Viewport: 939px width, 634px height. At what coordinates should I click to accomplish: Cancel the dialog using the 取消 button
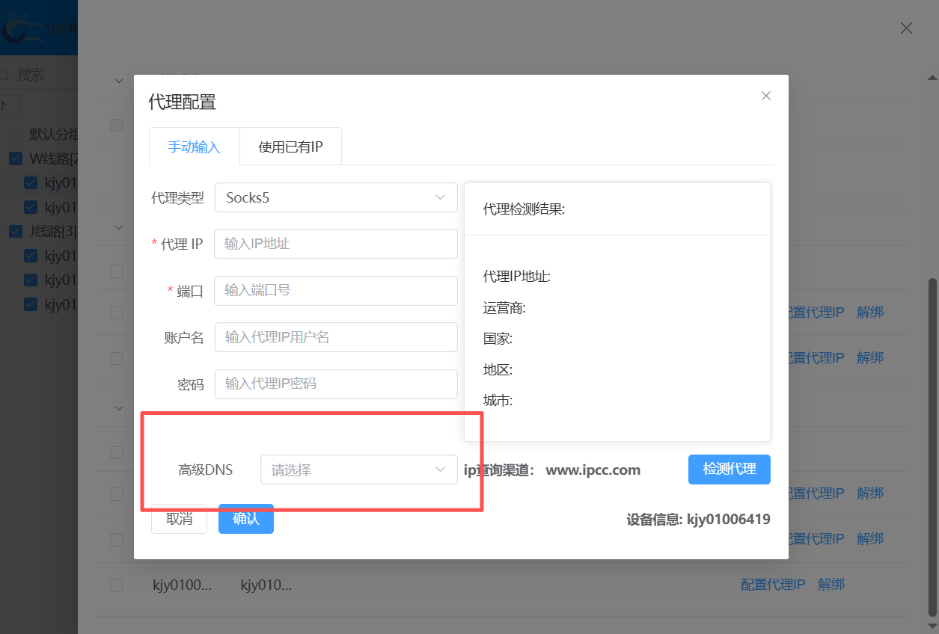click(x=179, y=517)
